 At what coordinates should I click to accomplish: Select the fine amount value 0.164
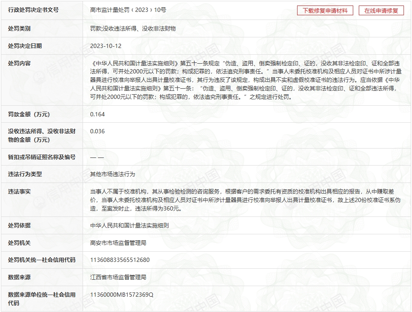tap(97, 114)
